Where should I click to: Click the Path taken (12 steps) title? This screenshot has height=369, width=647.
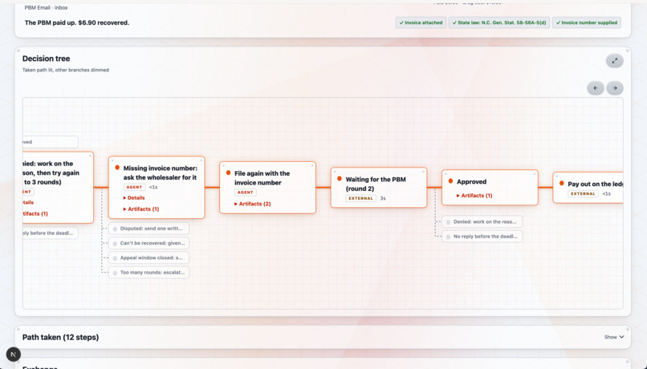[61, 337]
